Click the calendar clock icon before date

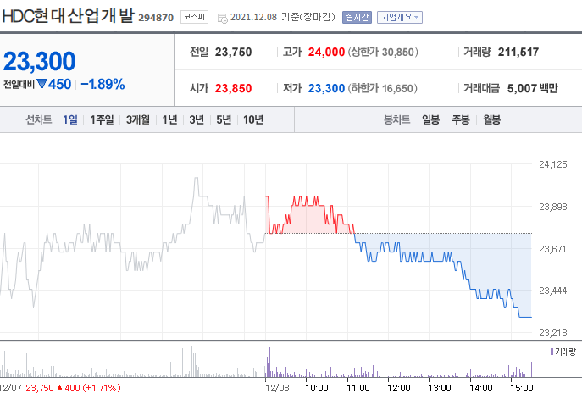pos(222,18)
